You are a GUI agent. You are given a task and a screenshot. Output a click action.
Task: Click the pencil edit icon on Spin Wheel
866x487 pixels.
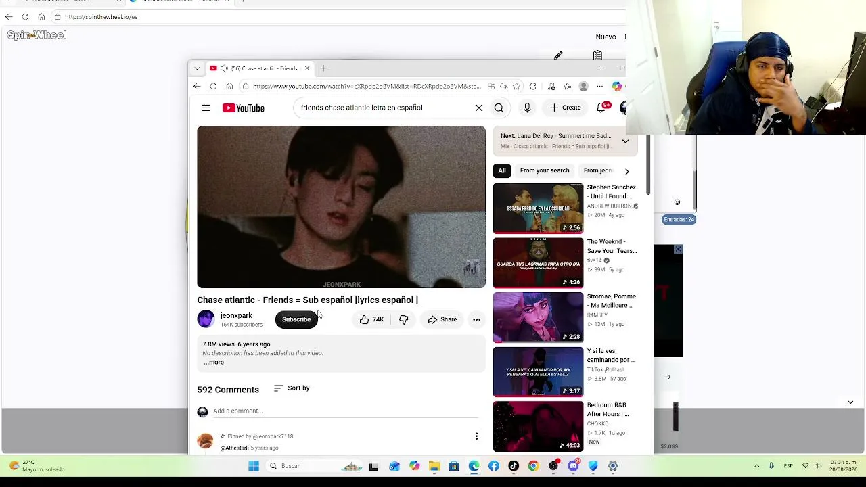(558, 55)
